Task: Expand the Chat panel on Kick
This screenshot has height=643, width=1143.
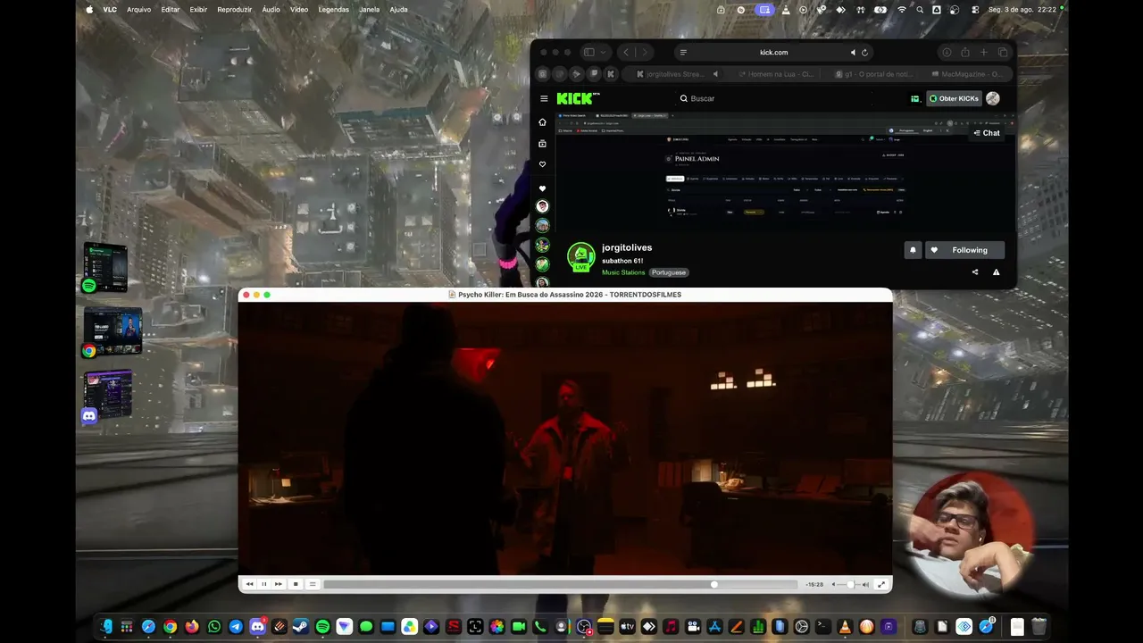Action: 987,133
